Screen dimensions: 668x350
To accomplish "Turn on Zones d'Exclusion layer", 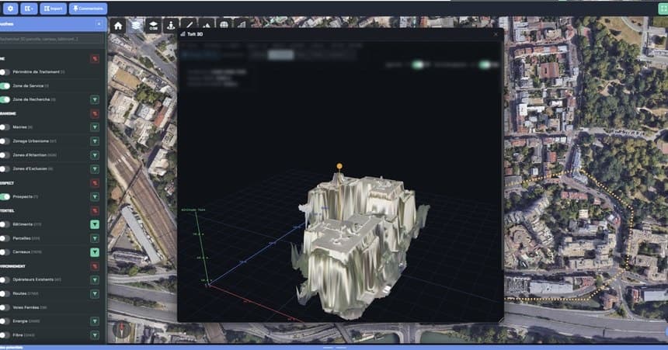I will point(5,168).
